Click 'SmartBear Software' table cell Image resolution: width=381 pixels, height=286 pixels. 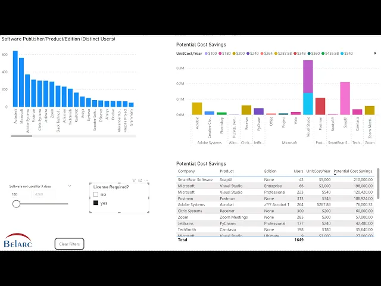tap(195, 180)
